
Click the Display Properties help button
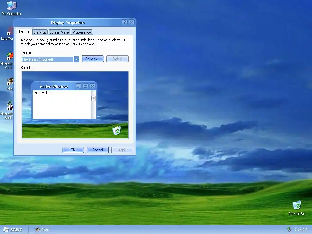point(125,22)
